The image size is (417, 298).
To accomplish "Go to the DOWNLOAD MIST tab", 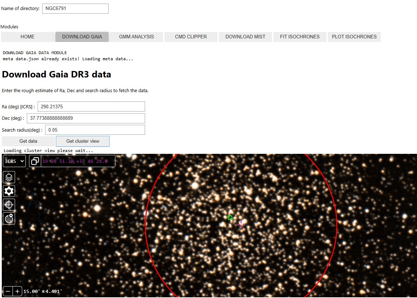I will click(245, 37).
